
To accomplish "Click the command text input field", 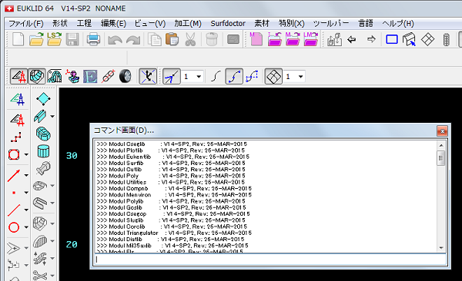I will pyautogui.click(x=270, y=260).
